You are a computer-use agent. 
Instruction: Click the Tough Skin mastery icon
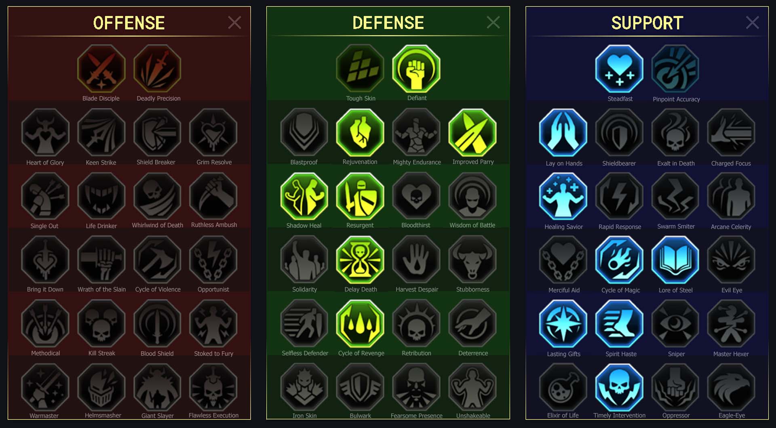[360, 69]
